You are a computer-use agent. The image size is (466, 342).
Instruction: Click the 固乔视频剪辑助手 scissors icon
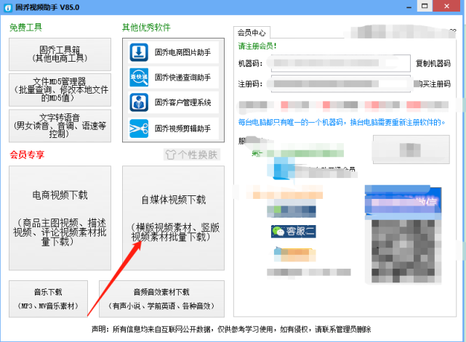[x=139, y=129]
